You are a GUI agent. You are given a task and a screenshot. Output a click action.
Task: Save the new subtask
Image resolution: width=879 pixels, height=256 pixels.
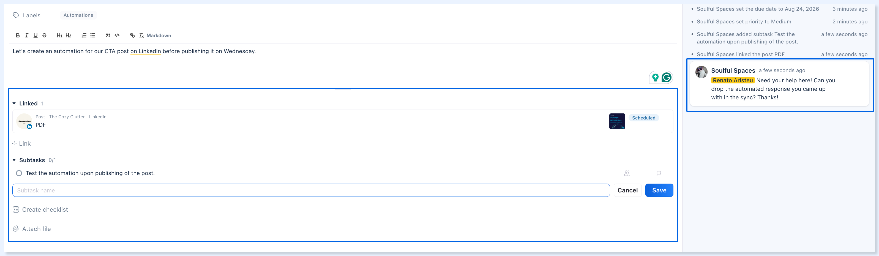(659, 190)
